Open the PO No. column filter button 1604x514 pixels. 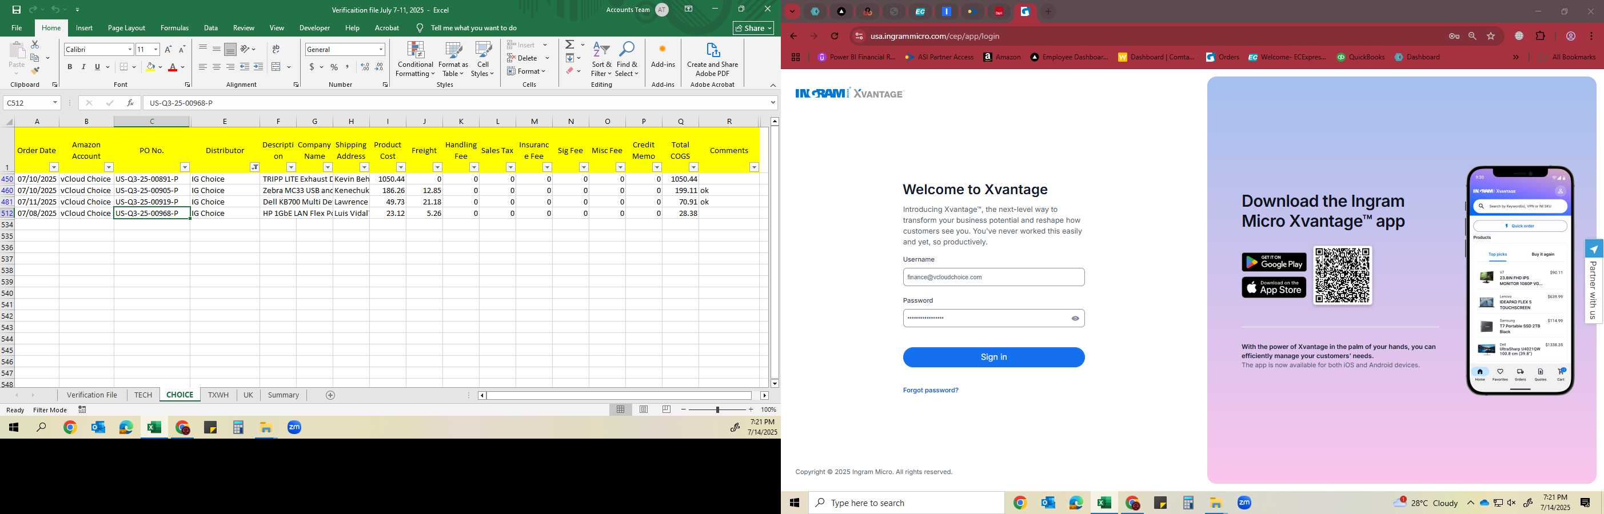click(x=185, y=167)
